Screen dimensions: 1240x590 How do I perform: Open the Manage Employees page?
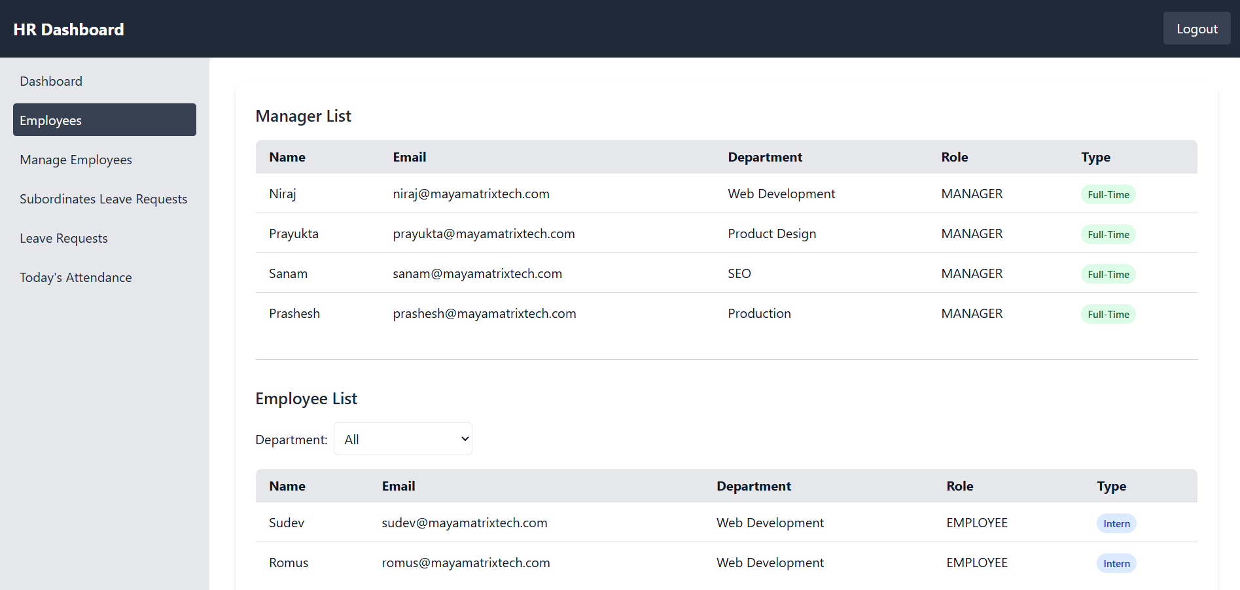tap(75, 159)
